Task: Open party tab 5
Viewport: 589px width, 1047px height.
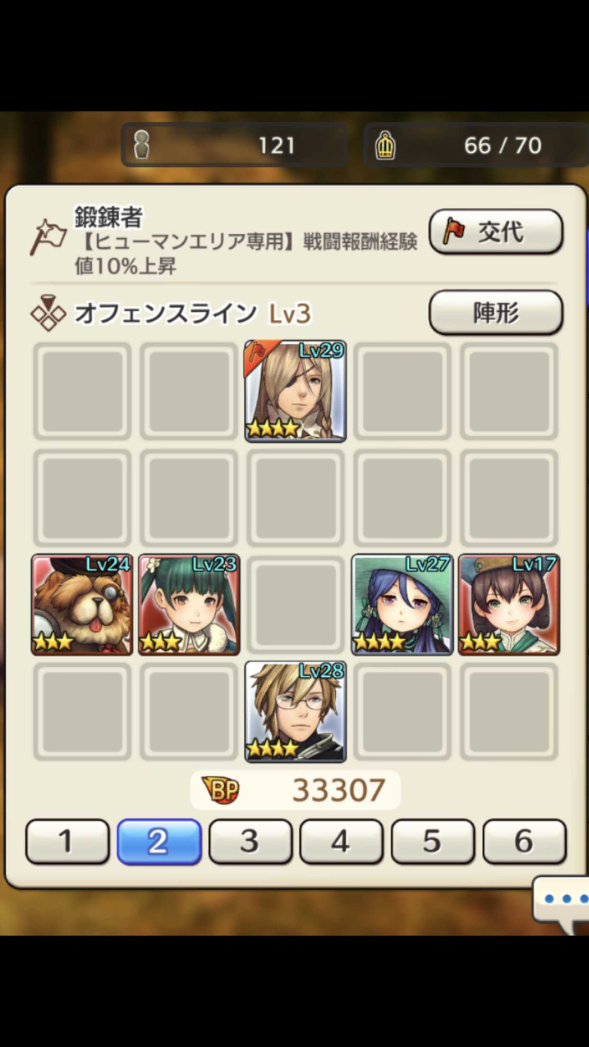Action: [x=433, y=841]
